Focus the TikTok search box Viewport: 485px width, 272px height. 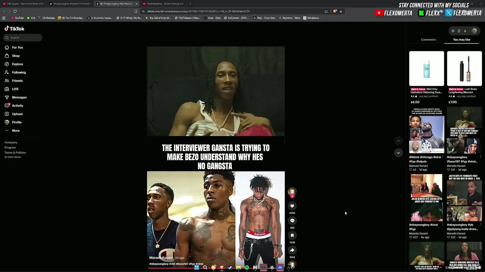23,37
